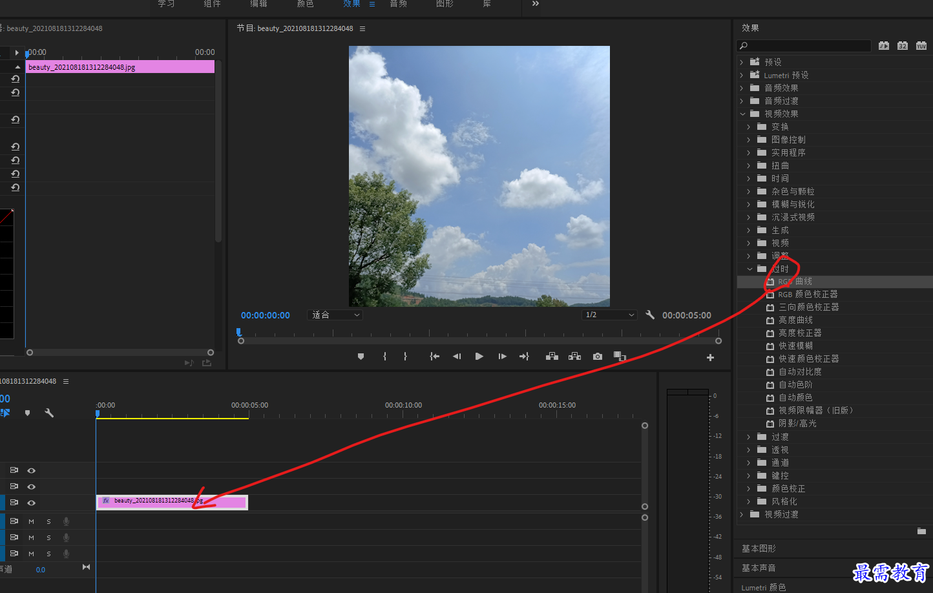Toggle eye visibility on middle video track
The image size is (933, 593).
(x=31, y=486)
